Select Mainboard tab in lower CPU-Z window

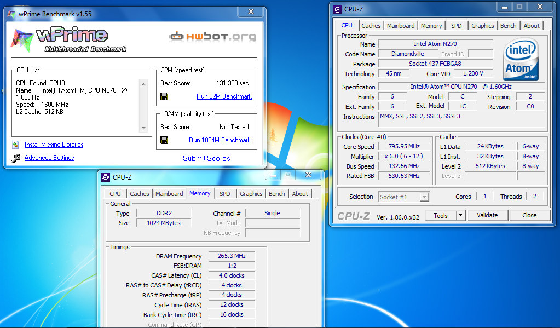tap(169, 194)
